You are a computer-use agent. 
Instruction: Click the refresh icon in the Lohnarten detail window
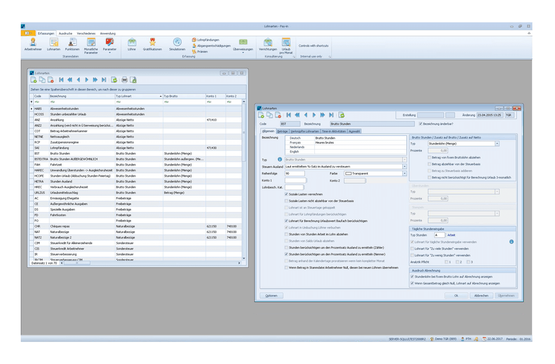(x=341, y=115)
